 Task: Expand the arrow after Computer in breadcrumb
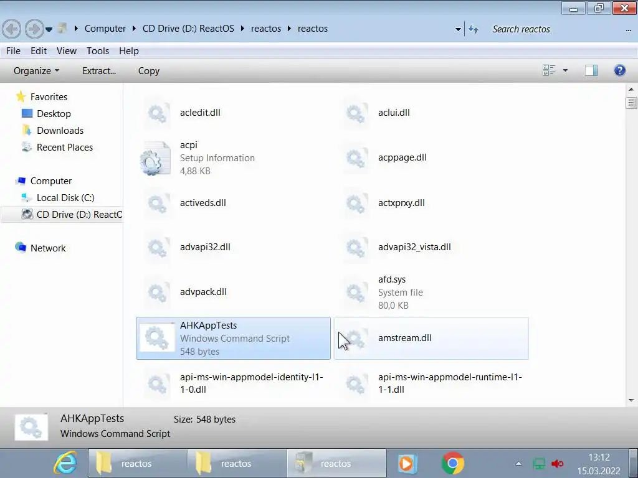tap(135, 29)
